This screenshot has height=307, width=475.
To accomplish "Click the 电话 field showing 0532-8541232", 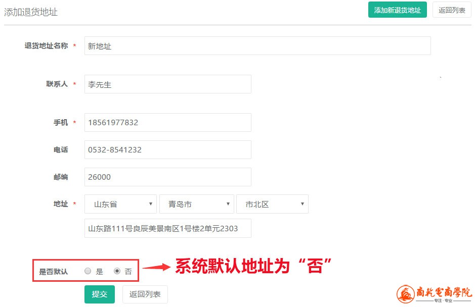I will pyautogui.click(x=167, y=150).
